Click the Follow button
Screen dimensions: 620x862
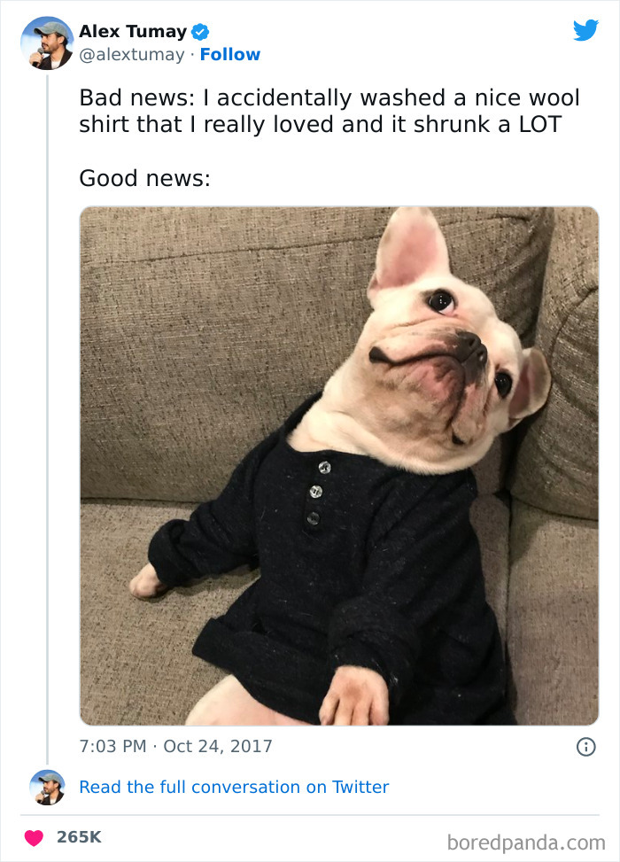pos(231,54)
